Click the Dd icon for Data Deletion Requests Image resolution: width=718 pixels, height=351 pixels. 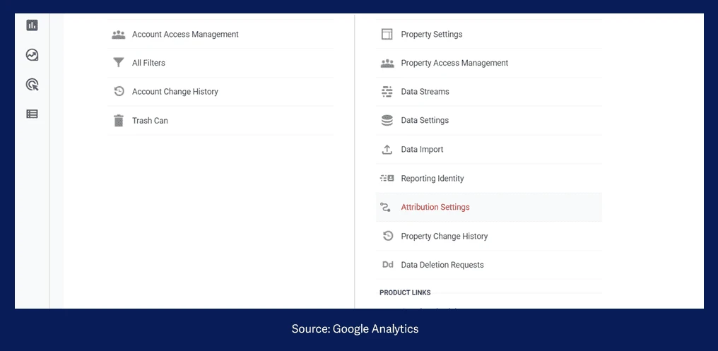tap(387, 265)
